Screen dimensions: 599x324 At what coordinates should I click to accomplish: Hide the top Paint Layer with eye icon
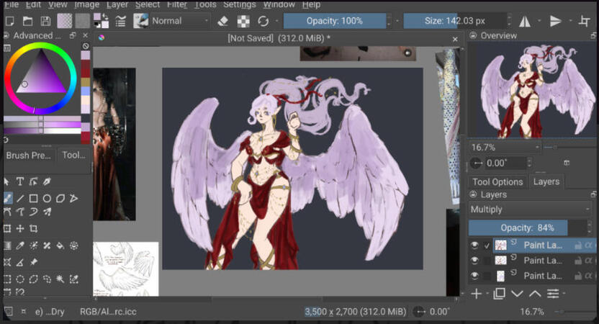[x=474, y=245]
